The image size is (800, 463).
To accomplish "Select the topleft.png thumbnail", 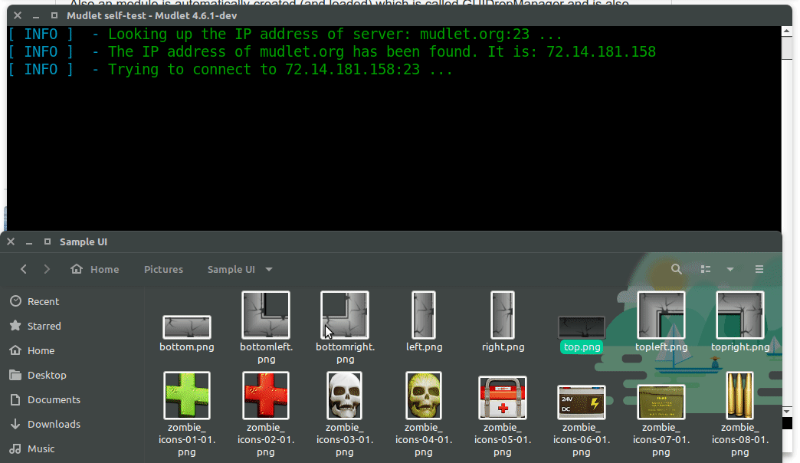I will pos(661,315).
